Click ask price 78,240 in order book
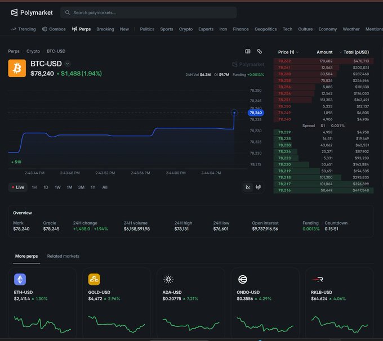 point(284,119)
